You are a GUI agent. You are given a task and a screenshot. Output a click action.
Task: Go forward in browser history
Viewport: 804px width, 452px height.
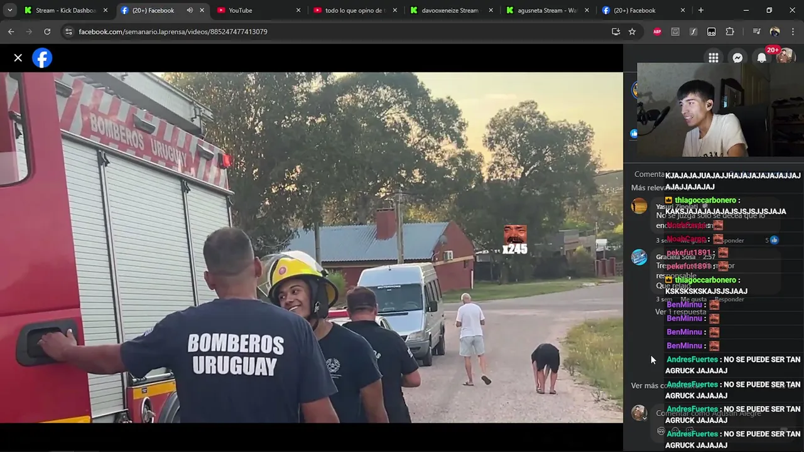click(x=29, y=31)
